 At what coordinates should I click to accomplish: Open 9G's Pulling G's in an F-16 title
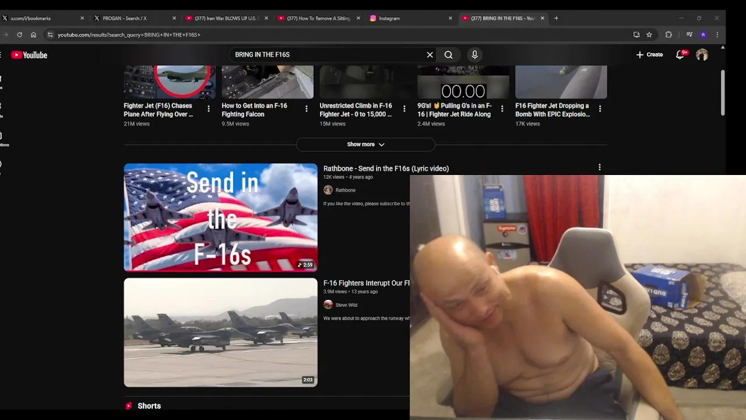coord(455,110)
